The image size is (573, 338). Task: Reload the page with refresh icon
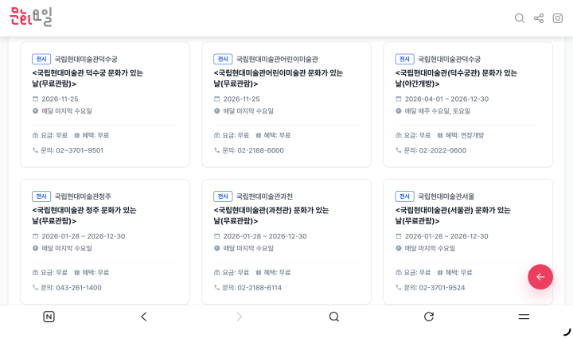(x=429, y=317)
